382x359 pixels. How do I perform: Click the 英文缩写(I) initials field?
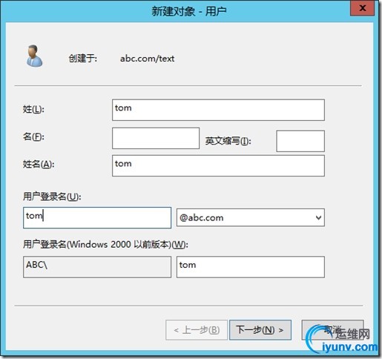tap(300, 141)
